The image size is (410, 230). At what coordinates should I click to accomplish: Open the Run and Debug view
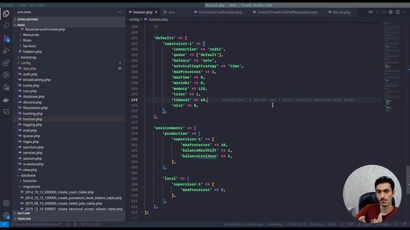click(x=6, y=50)
